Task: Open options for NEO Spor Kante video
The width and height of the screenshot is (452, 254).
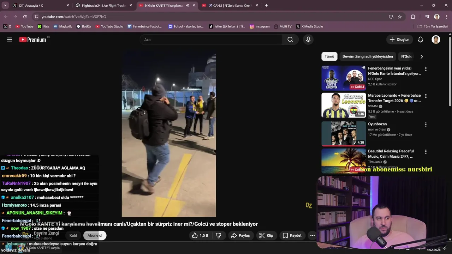Action: click(426, 69)
